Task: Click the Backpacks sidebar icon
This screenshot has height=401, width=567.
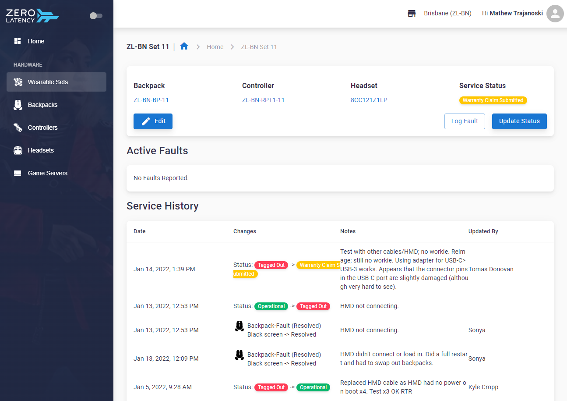Action: pos(18,105)
